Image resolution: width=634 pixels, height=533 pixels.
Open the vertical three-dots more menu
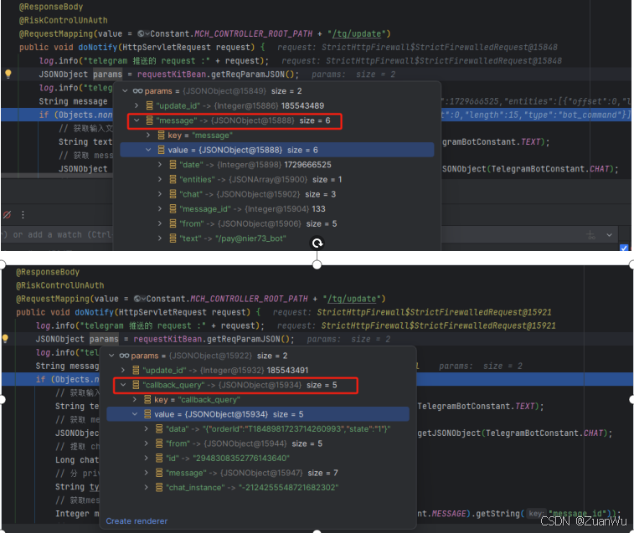click(23, 214)
